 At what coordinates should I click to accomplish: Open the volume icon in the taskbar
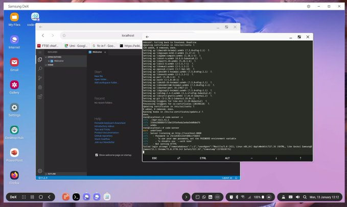pyautogui.click(x=297, y=197)
